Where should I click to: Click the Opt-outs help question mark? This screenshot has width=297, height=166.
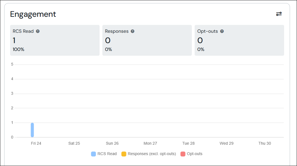pyautogui.click(x=222, y=31)
